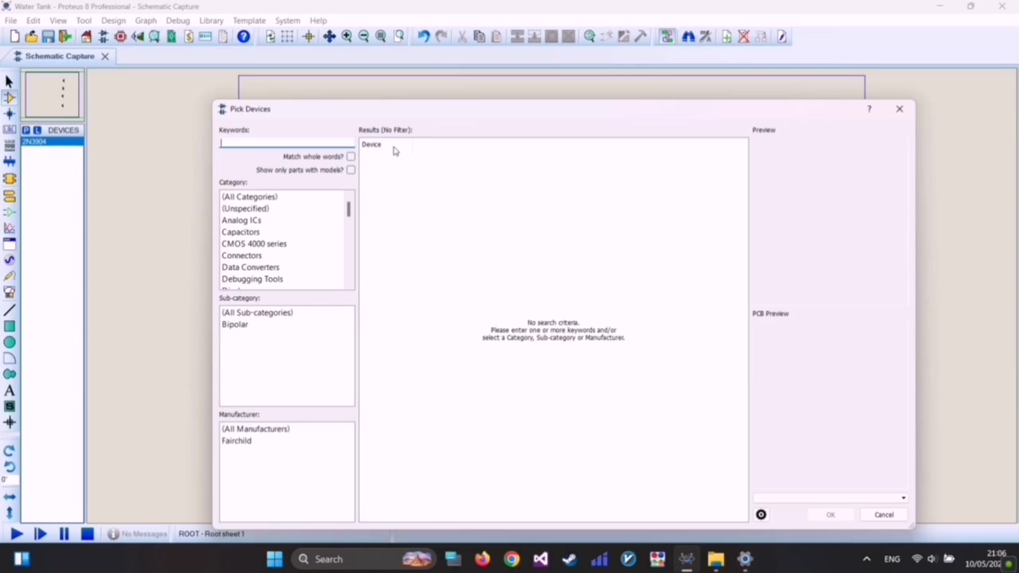The width and height of the screenshot is (1019, 573).
Task: Open the Edit menu
Action: 33,21
